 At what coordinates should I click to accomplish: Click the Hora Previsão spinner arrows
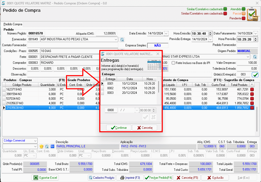[256, 40]
